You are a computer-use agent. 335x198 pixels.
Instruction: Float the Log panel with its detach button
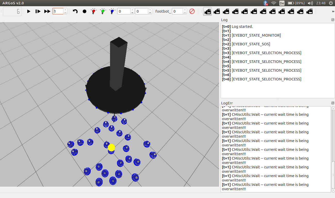click(333, 20)
